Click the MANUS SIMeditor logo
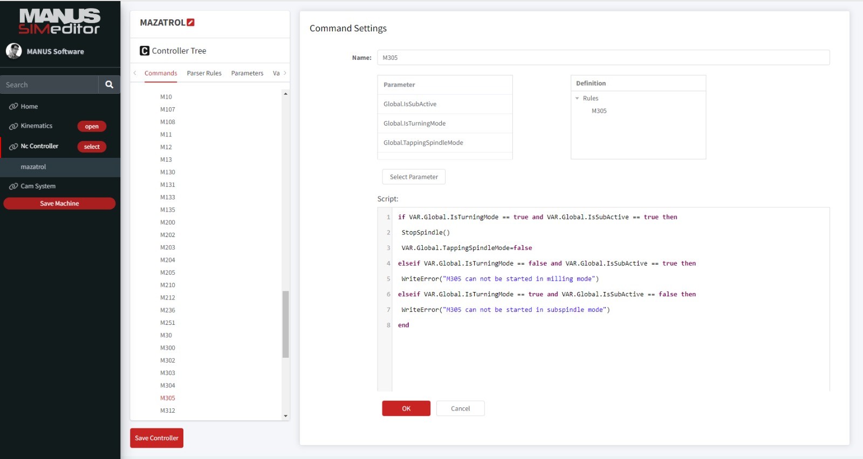The width and height of the screenshot is (863, 459). pos(59,22)
